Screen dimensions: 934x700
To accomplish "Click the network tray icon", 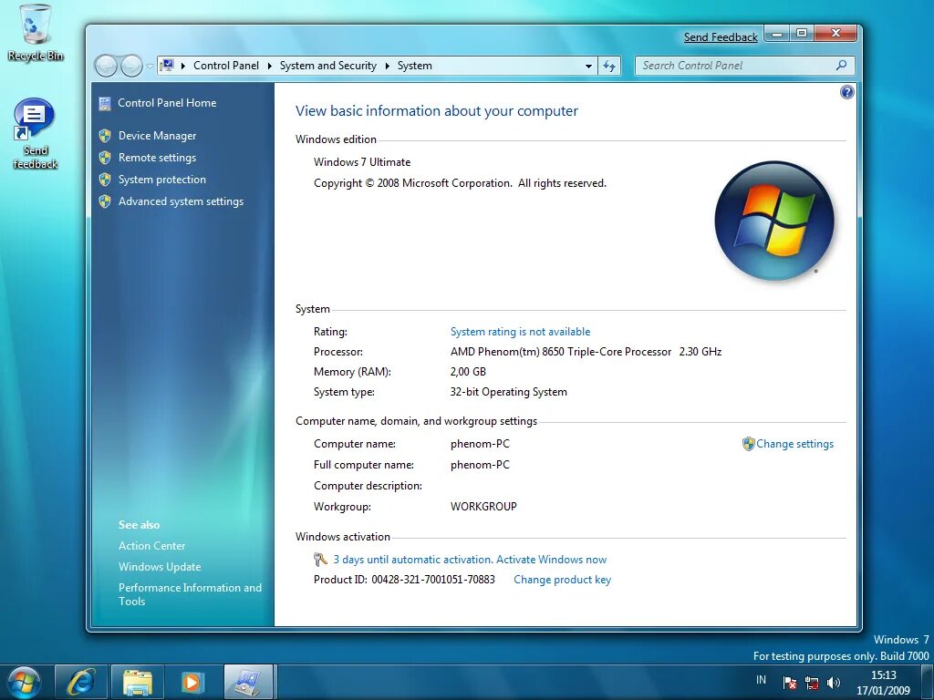I will (x=812, y=682).
